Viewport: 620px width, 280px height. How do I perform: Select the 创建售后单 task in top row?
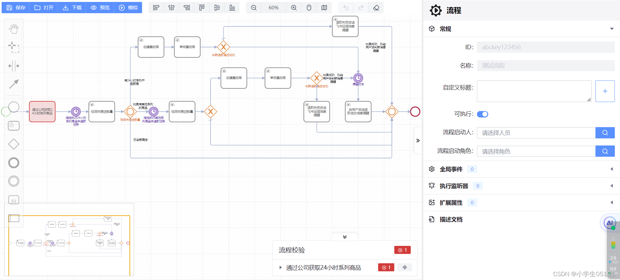click(x=151, y=47)
